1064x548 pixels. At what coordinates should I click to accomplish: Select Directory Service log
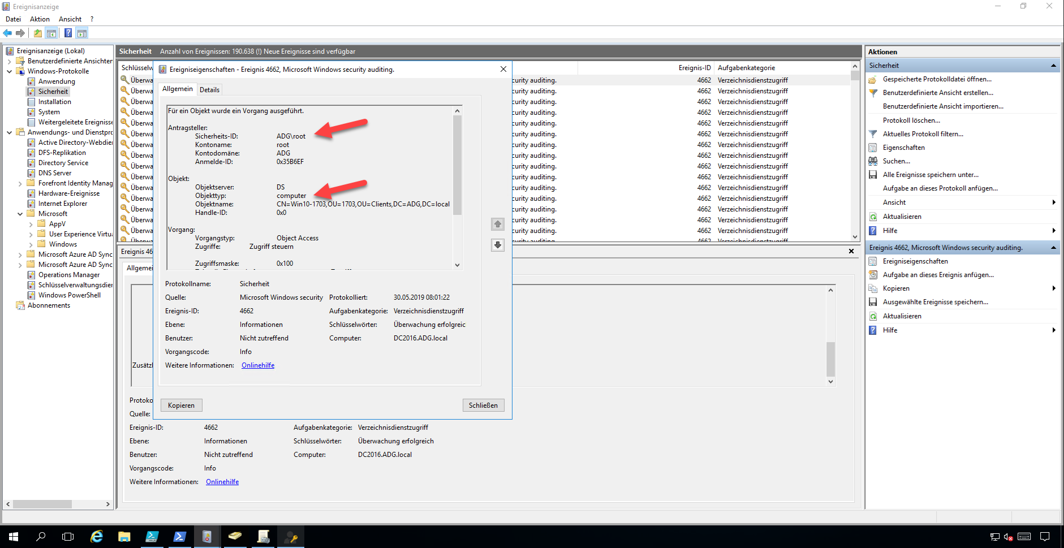pyautogui.click(x=63, y=163)
